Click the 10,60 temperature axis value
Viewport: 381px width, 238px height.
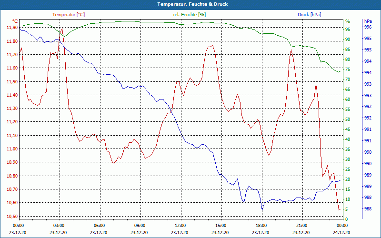(12, 203)
